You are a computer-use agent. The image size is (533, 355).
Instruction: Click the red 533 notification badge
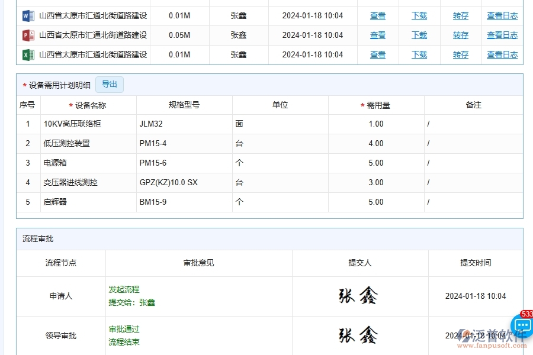(x=526, y=314)
